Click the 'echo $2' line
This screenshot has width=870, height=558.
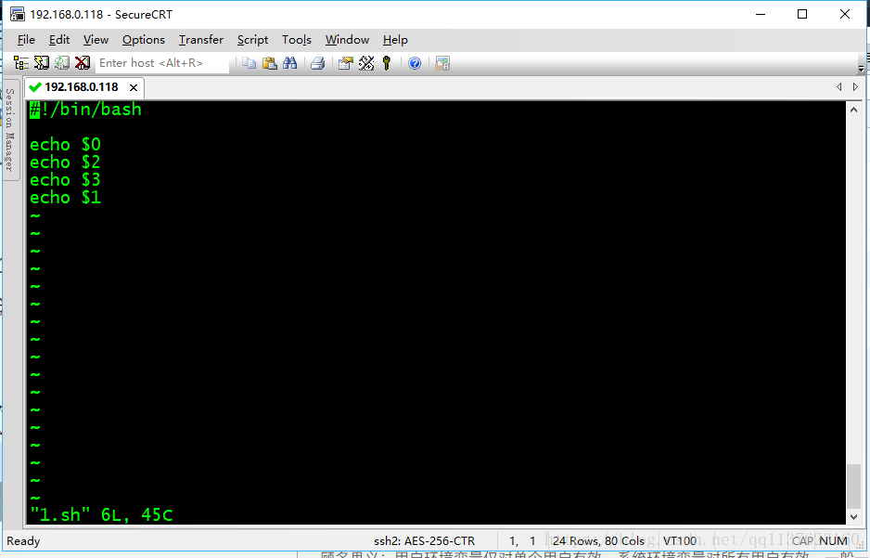point(65,162)
